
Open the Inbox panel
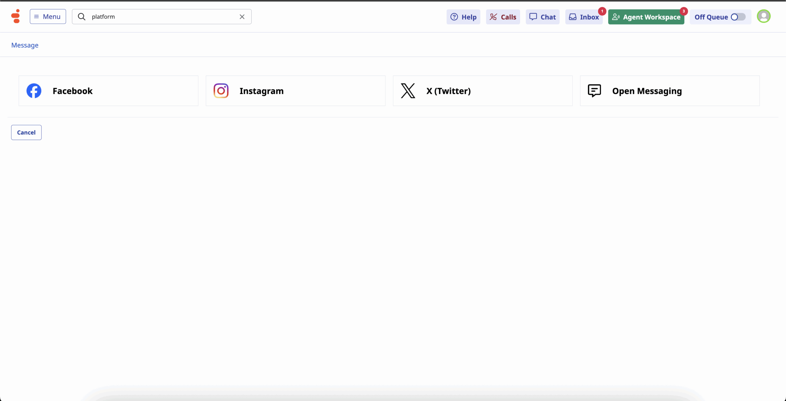coord(584,17)
